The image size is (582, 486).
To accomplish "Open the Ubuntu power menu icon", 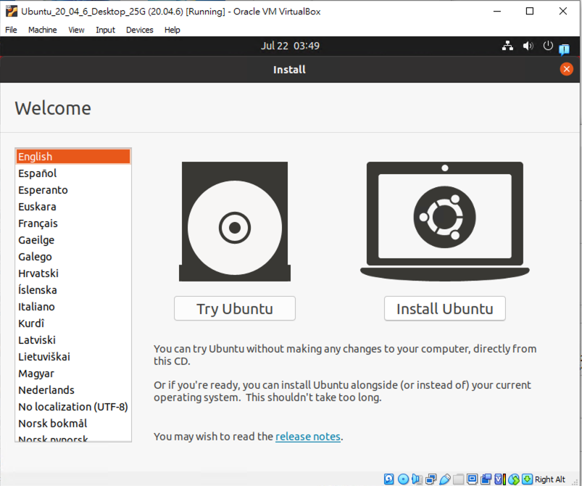I will 548,46.
